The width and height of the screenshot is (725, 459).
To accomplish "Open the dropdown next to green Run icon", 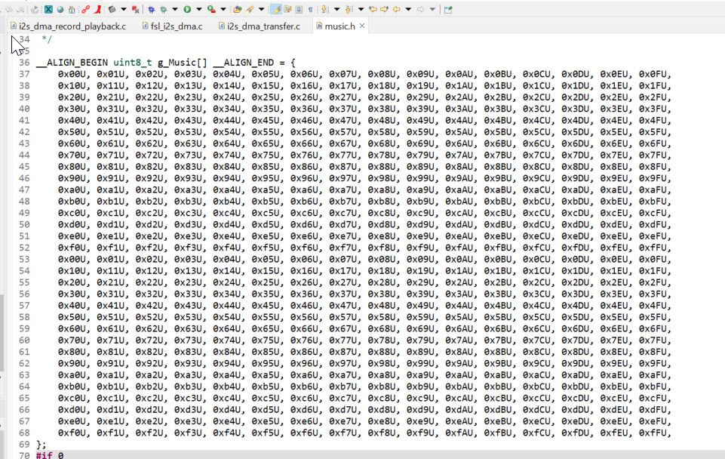I will pos(199,9).
